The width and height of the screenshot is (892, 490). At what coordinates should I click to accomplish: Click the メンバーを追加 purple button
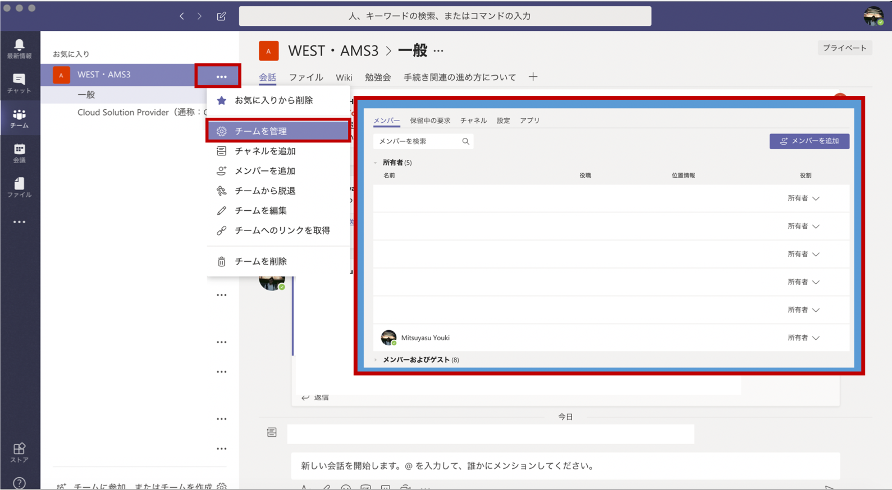(809, 141)
